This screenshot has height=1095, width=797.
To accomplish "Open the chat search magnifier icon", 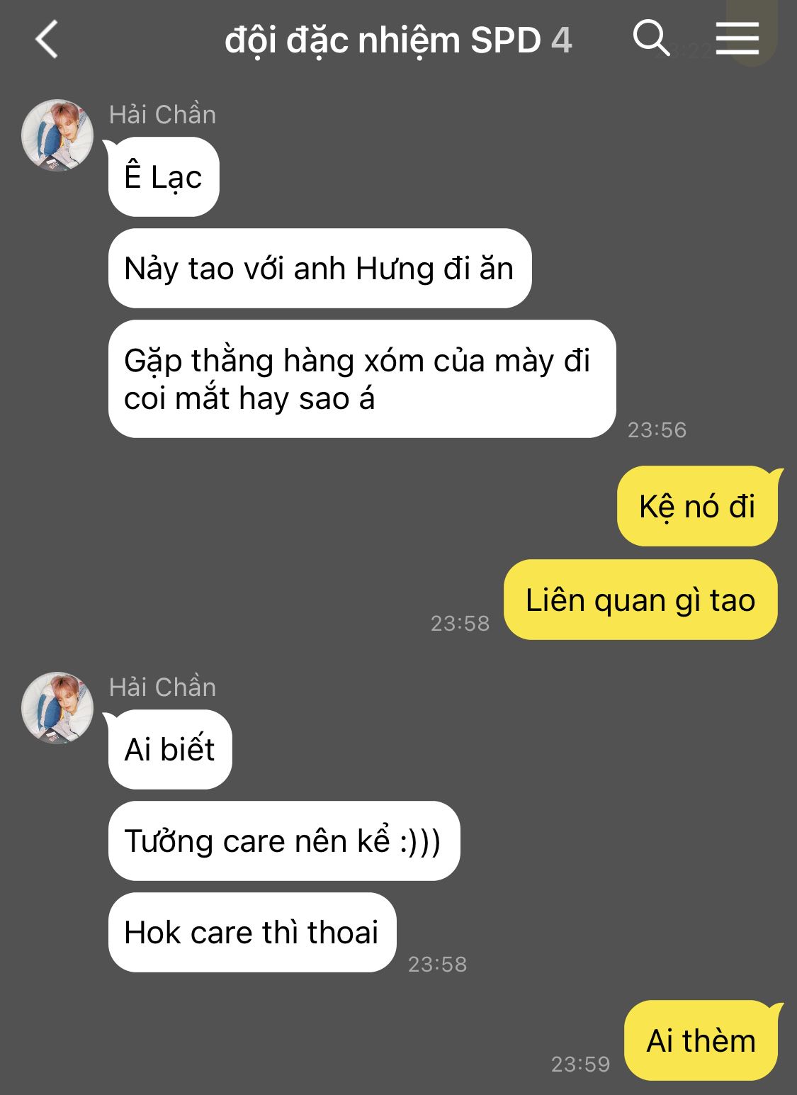I will coord(651,38).
